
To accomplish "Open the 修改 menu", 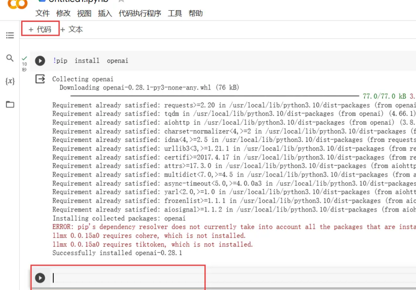I will click(63, 13).
